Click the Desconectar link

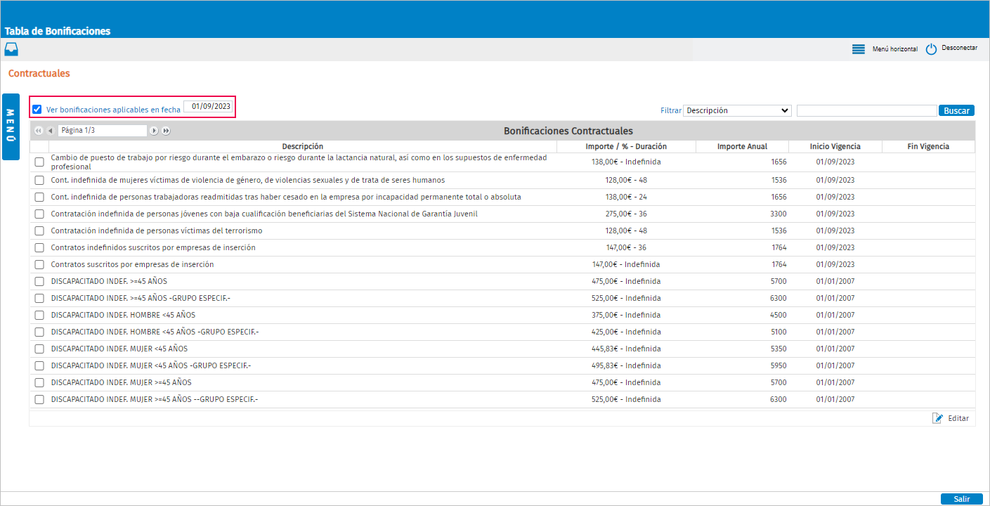click(960, 48)
